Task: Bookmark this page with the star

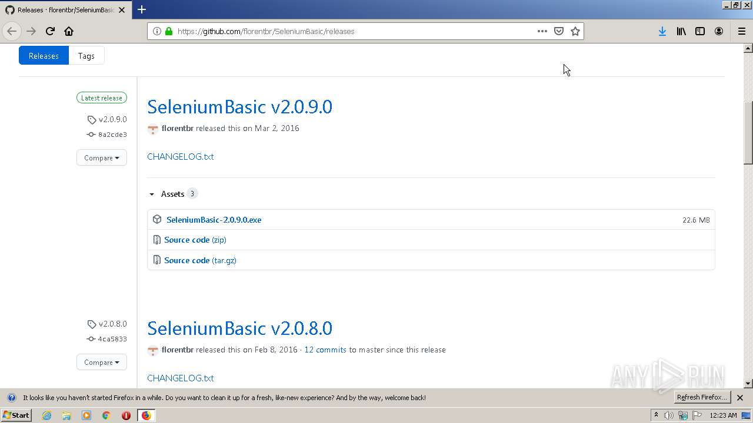Action: point(575,31)
